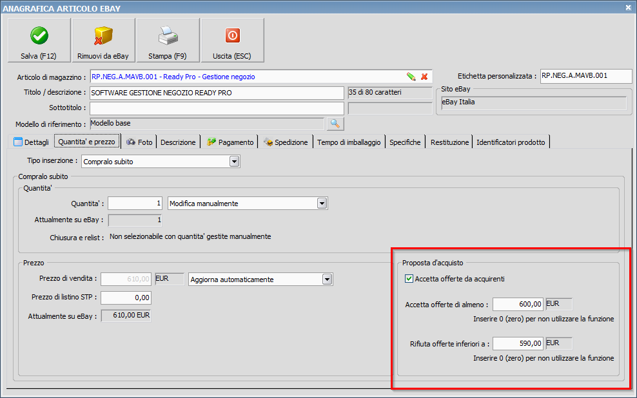This screenshot has height=398, width=637.
Task: Switch to the Spedizione tab
Action: click(x=286, y=142)
